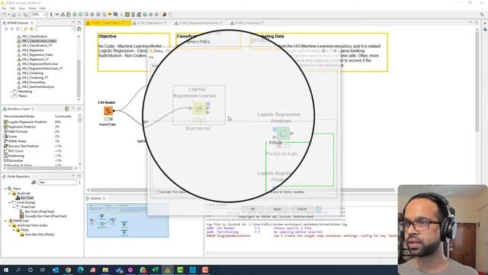488x275 pixels.
Task: Open the Windows Start menu
Action: pyautogui.click(x=6, y=270)
